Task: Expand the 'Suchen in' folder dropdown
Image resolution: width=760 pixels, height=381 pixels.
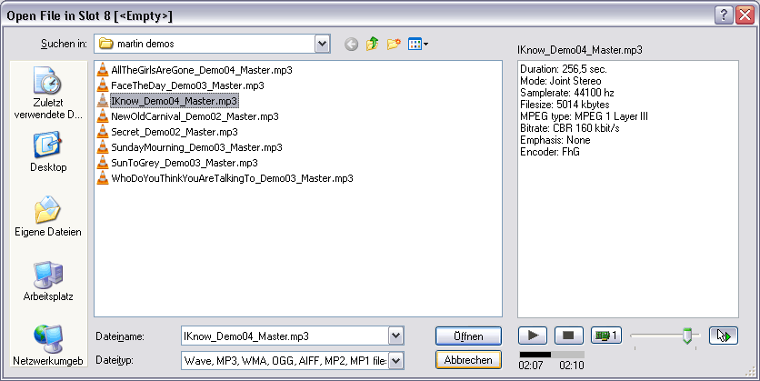Action: coord(322,44)
